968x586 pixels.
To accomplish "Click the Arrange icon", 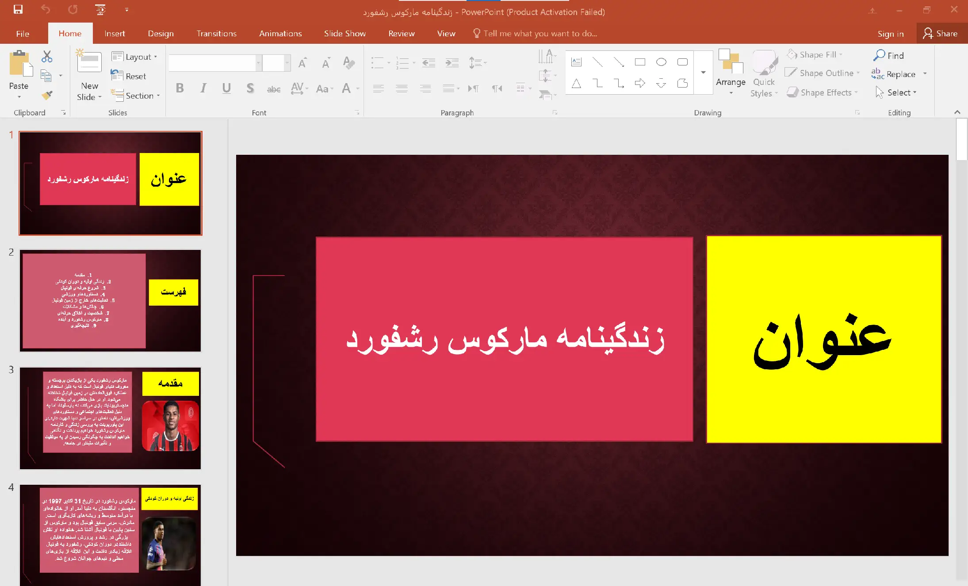I will (731, 61).
